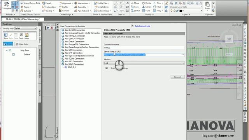Viewport: 249px width, 140px height.
Task: Switch to Survey tab
Action: point(40,93)
